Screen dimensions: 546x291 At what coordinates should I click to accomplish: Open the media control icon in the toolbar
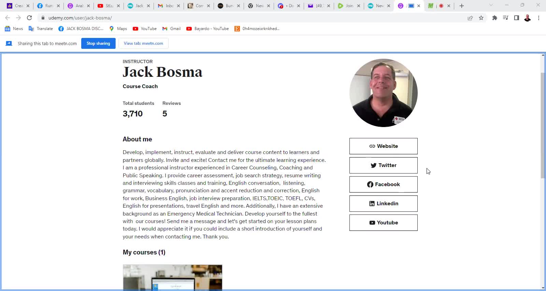tap(505, 18)
